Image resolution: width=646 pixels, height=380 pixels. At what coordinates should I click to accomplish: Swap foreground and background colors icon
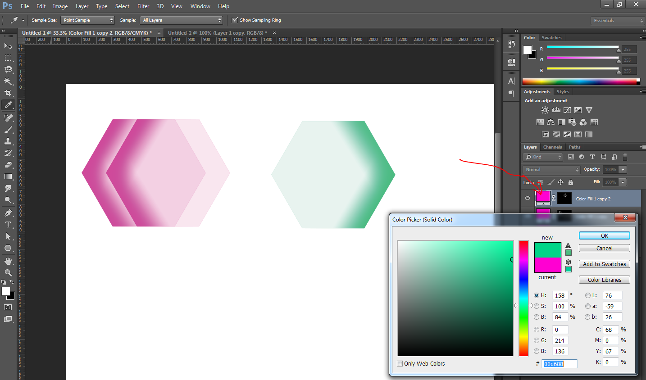point(12,282)
